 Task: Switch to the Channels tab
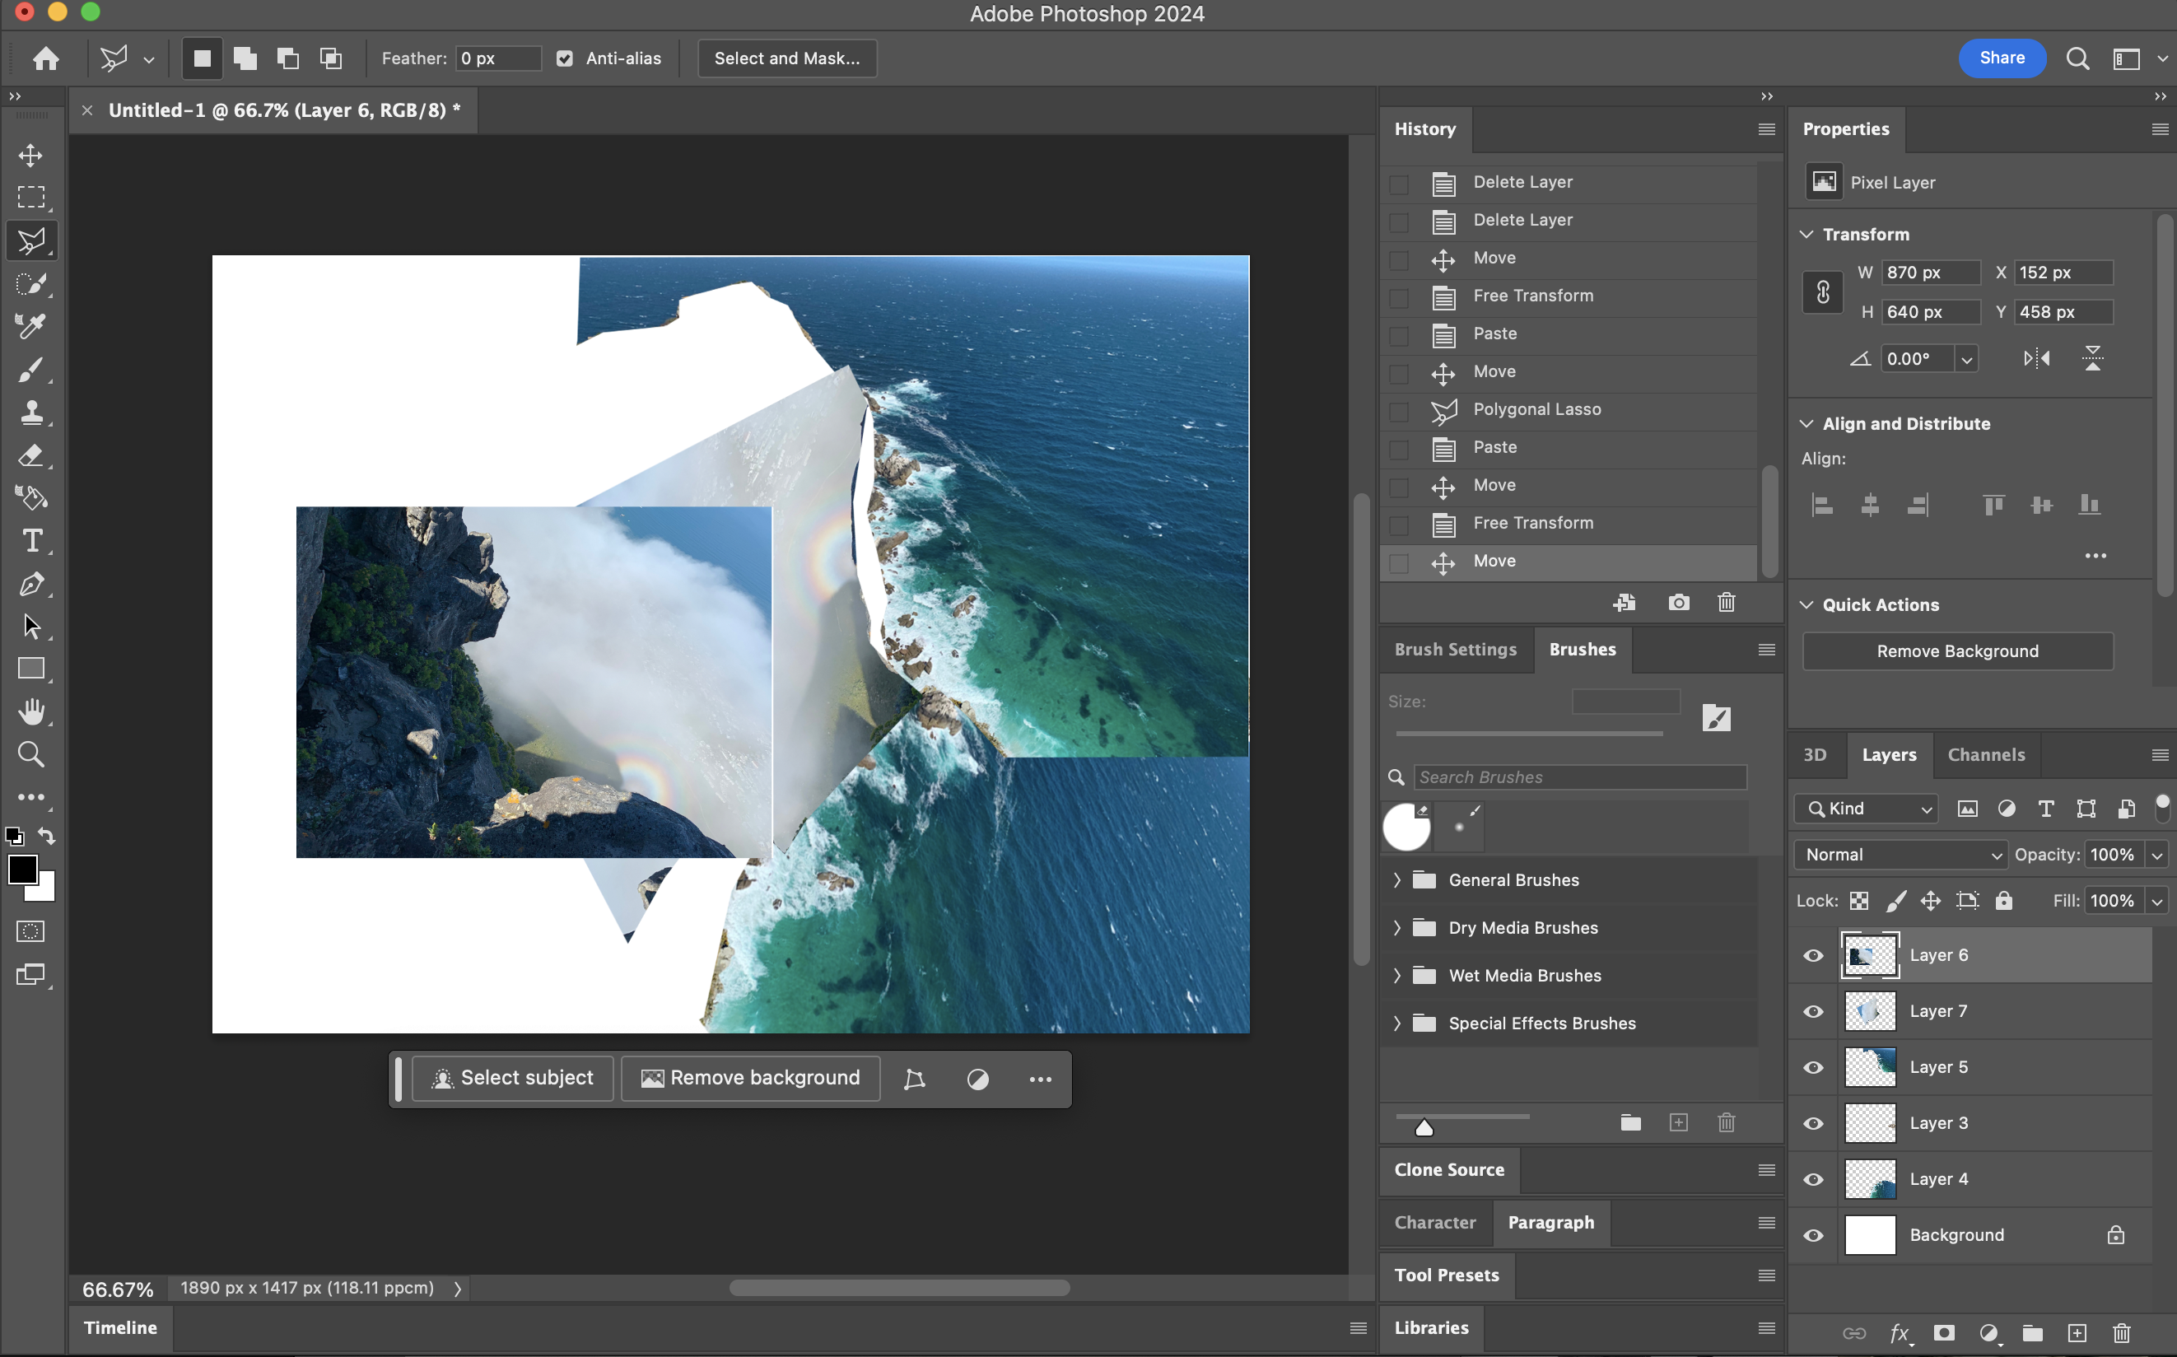click(x=1986, y=755)
